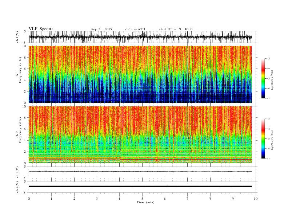Click the 'ch.1(V)' waveform axis label
The image size is (288, 223).
tap(17, 37)
